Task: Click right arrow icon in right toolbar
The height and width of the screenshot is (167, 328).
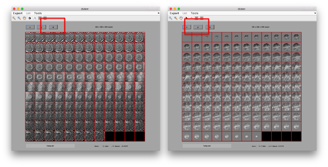Action: [x=201, y=18]
